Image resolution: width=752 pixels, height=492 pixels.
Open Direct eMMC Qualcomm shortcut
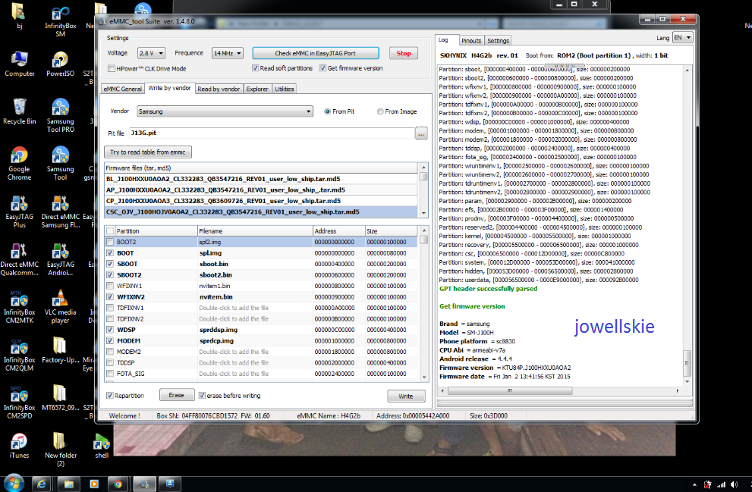click(x=19, y=259)
